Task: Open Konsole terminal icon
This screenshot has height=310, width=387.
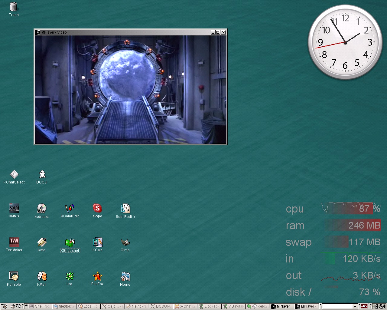Action: point(14,279)
